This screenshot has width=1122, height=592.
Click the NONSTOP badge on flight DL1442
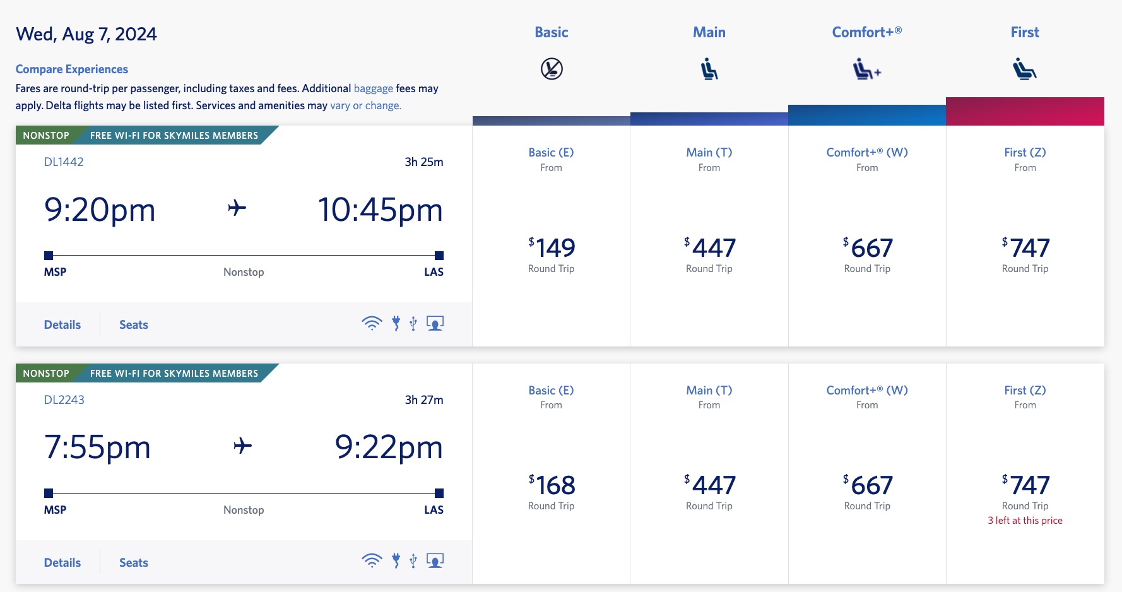pos(45,135)
